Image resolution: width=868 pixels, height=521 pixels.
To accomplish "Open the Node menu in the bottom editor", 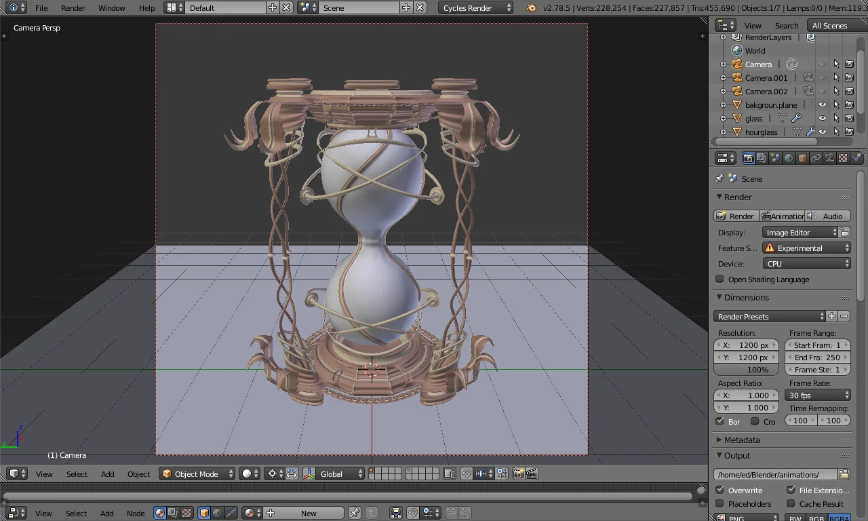I will pyautogui.click(x=135, y=514).
